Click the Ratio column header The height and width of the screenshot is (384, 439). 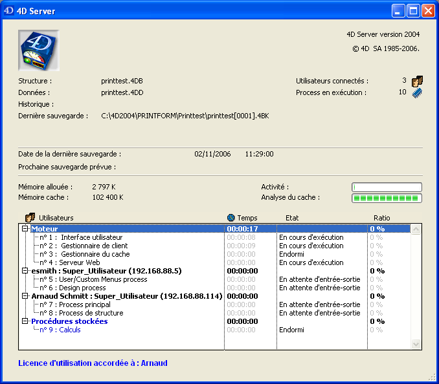pyautogui.click(x=382, y=218)
